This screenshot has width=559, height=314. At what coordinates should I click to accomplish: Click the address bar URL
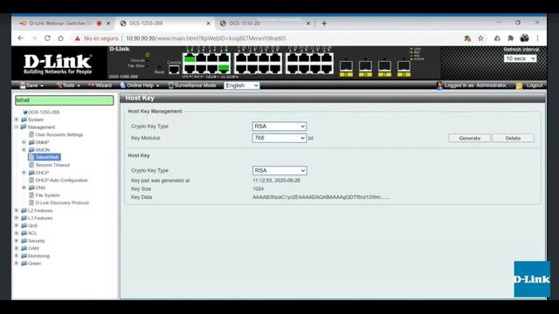point(206,38)
